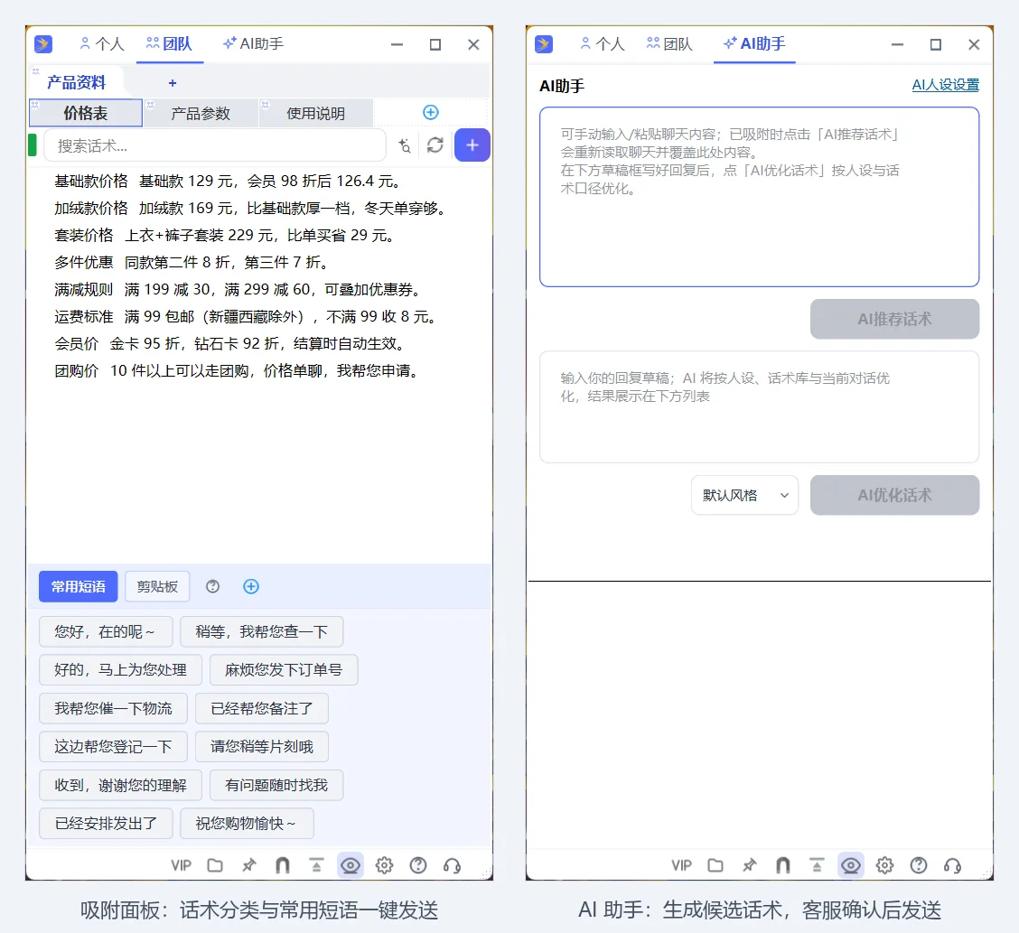Click the chat content text area in AI助手

[759, 197]
